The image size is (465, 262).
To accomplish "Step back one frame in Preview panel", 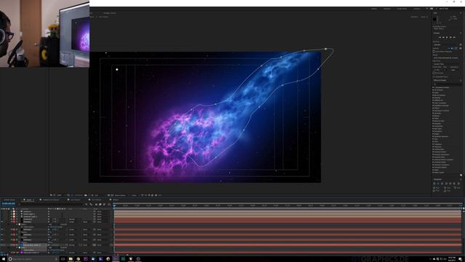I will (443, 37).
